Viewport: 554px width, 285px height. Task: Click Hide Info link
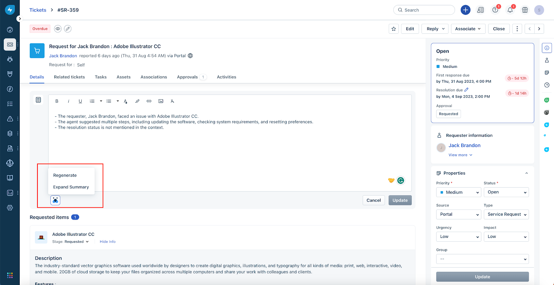pos(108,242)
